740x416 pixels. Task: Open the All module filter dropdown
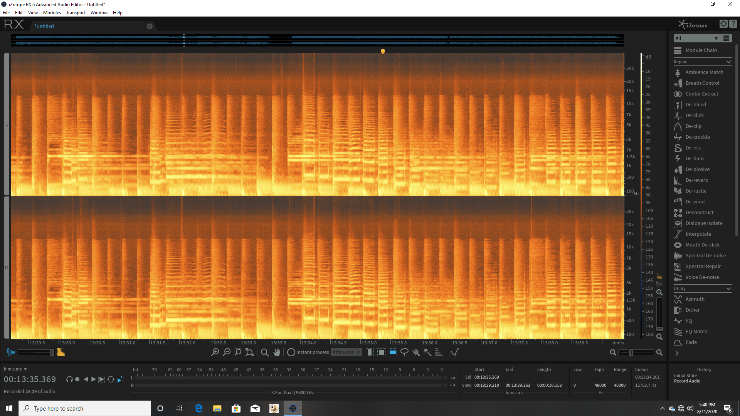696,38
